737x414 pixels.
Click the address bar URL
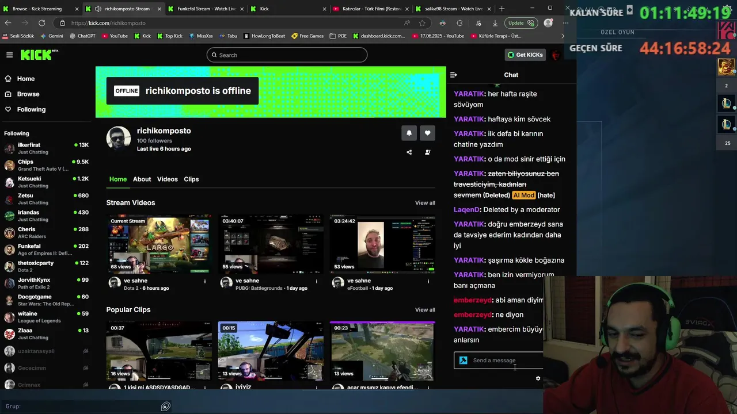tap(108, 23)
